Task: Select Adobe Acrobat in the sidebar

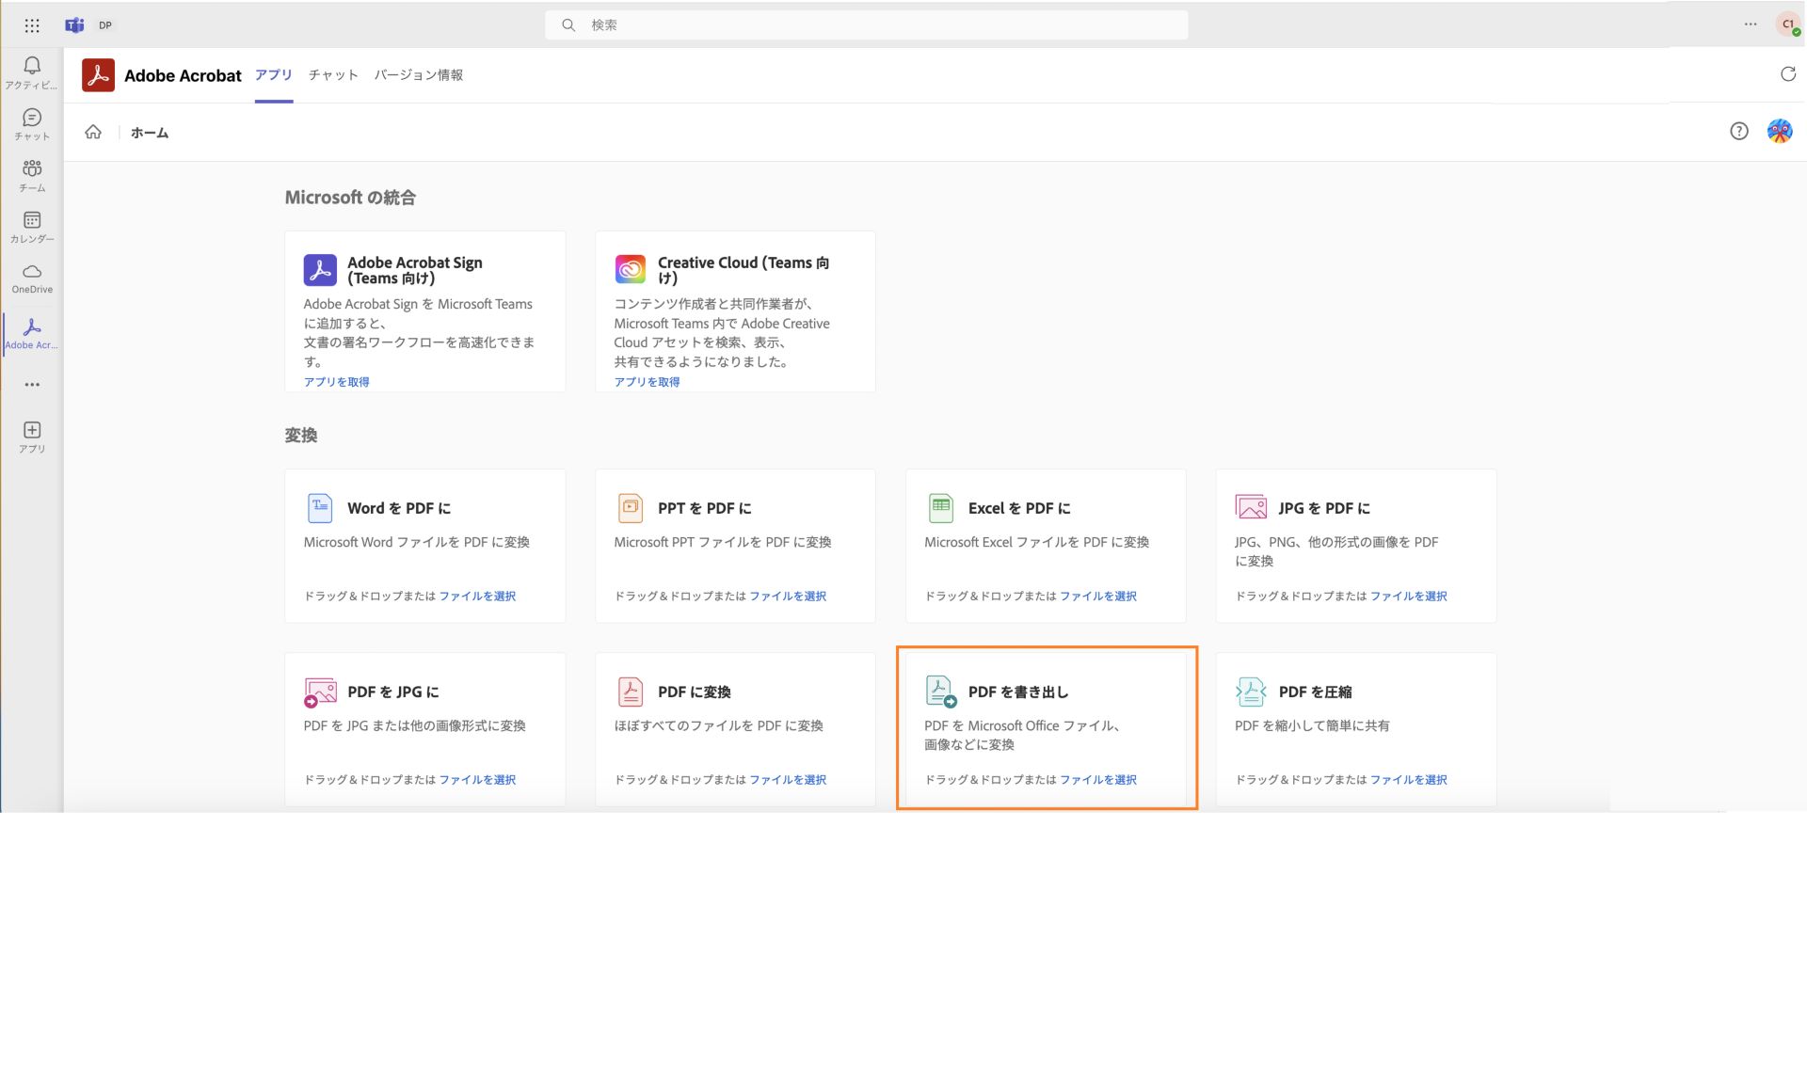Action: 32,333
